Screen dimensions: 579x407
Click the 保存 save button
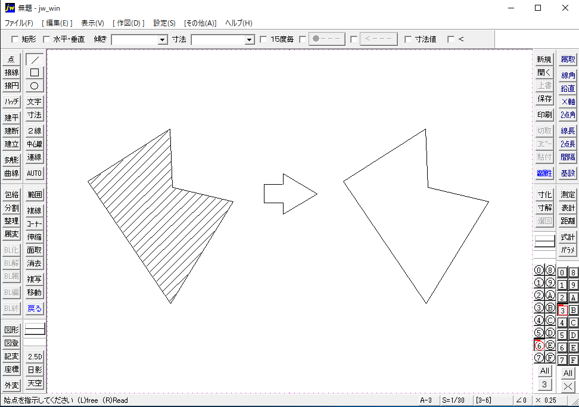point(544,99)
